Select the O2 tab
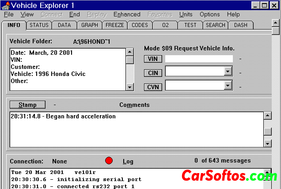Viewport: 281px width, 189px height. click(x=165, y=25)
